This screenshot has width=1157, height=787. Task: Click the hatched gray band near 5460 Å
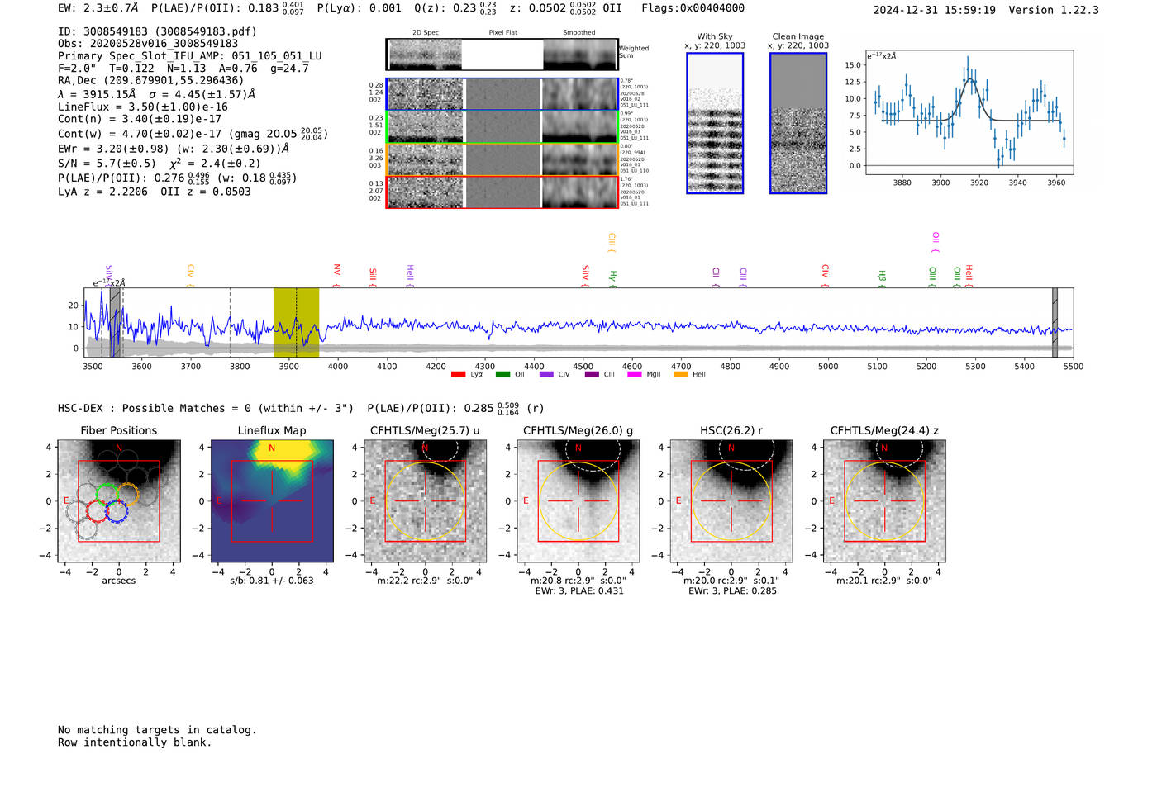click(x=1055, y=322)
